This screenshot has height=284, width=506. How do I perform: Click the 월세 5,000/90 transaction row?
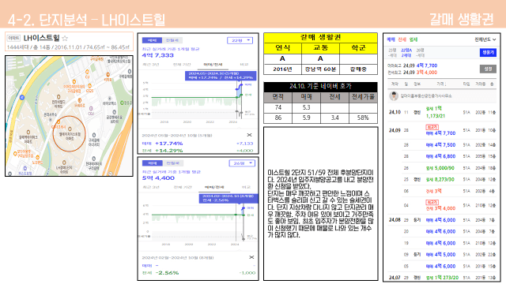442,168
